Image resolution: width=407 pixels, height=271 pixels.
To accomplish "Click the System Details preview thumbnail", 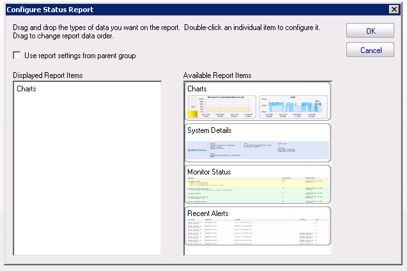I will click(x=257, y=150).
